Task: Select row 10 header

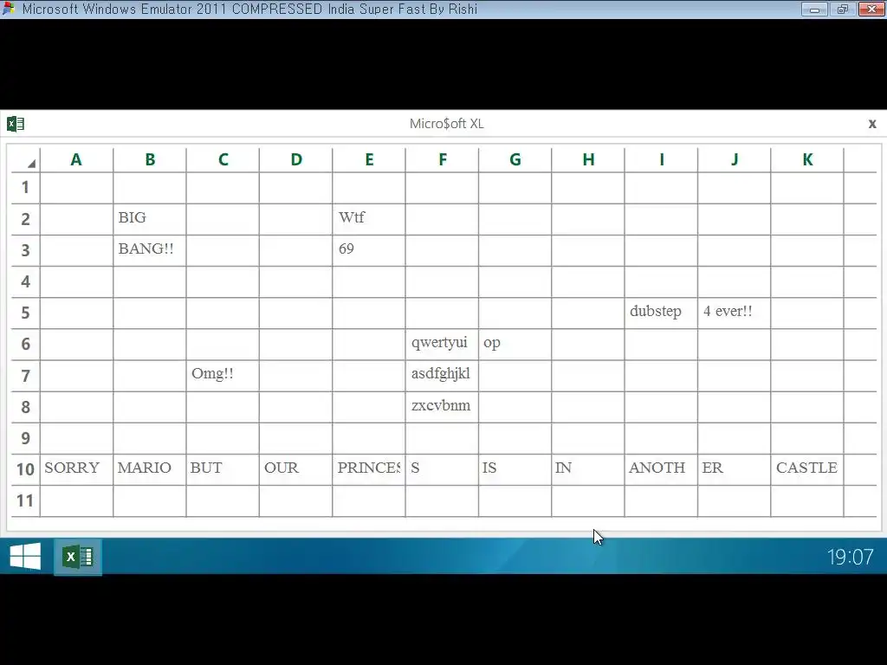Action: [25, 470]
